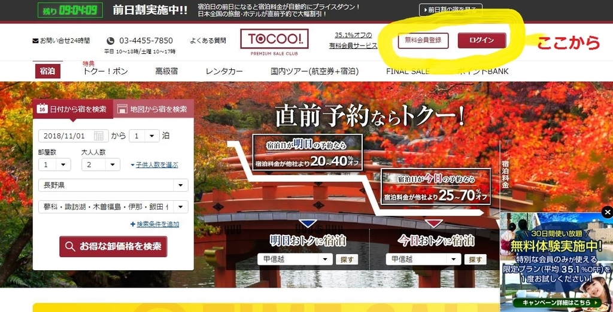Open the calendar icon in the date field
The height and width of the screenshot is (312, 613).
point(99,136)
